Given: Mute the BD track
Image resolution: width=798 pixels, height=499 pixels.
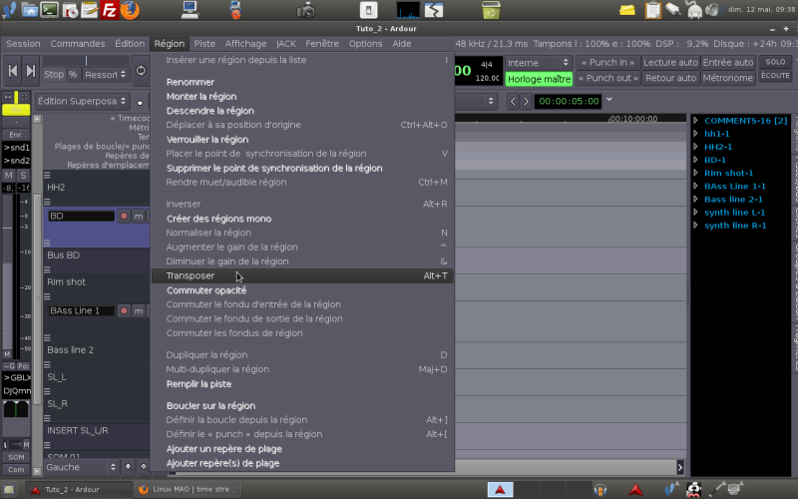Looking at the screenshot, I should (139, 216).
